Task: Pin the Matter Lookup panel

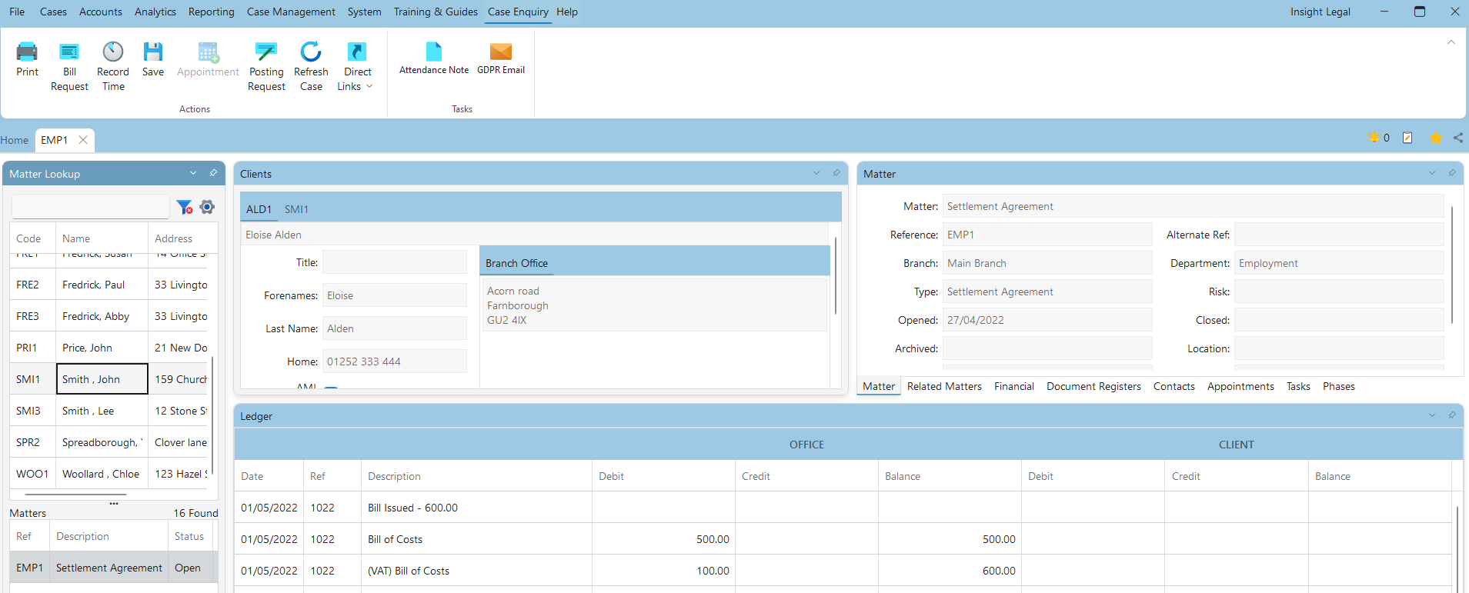Action: click(x=213, y=173)
